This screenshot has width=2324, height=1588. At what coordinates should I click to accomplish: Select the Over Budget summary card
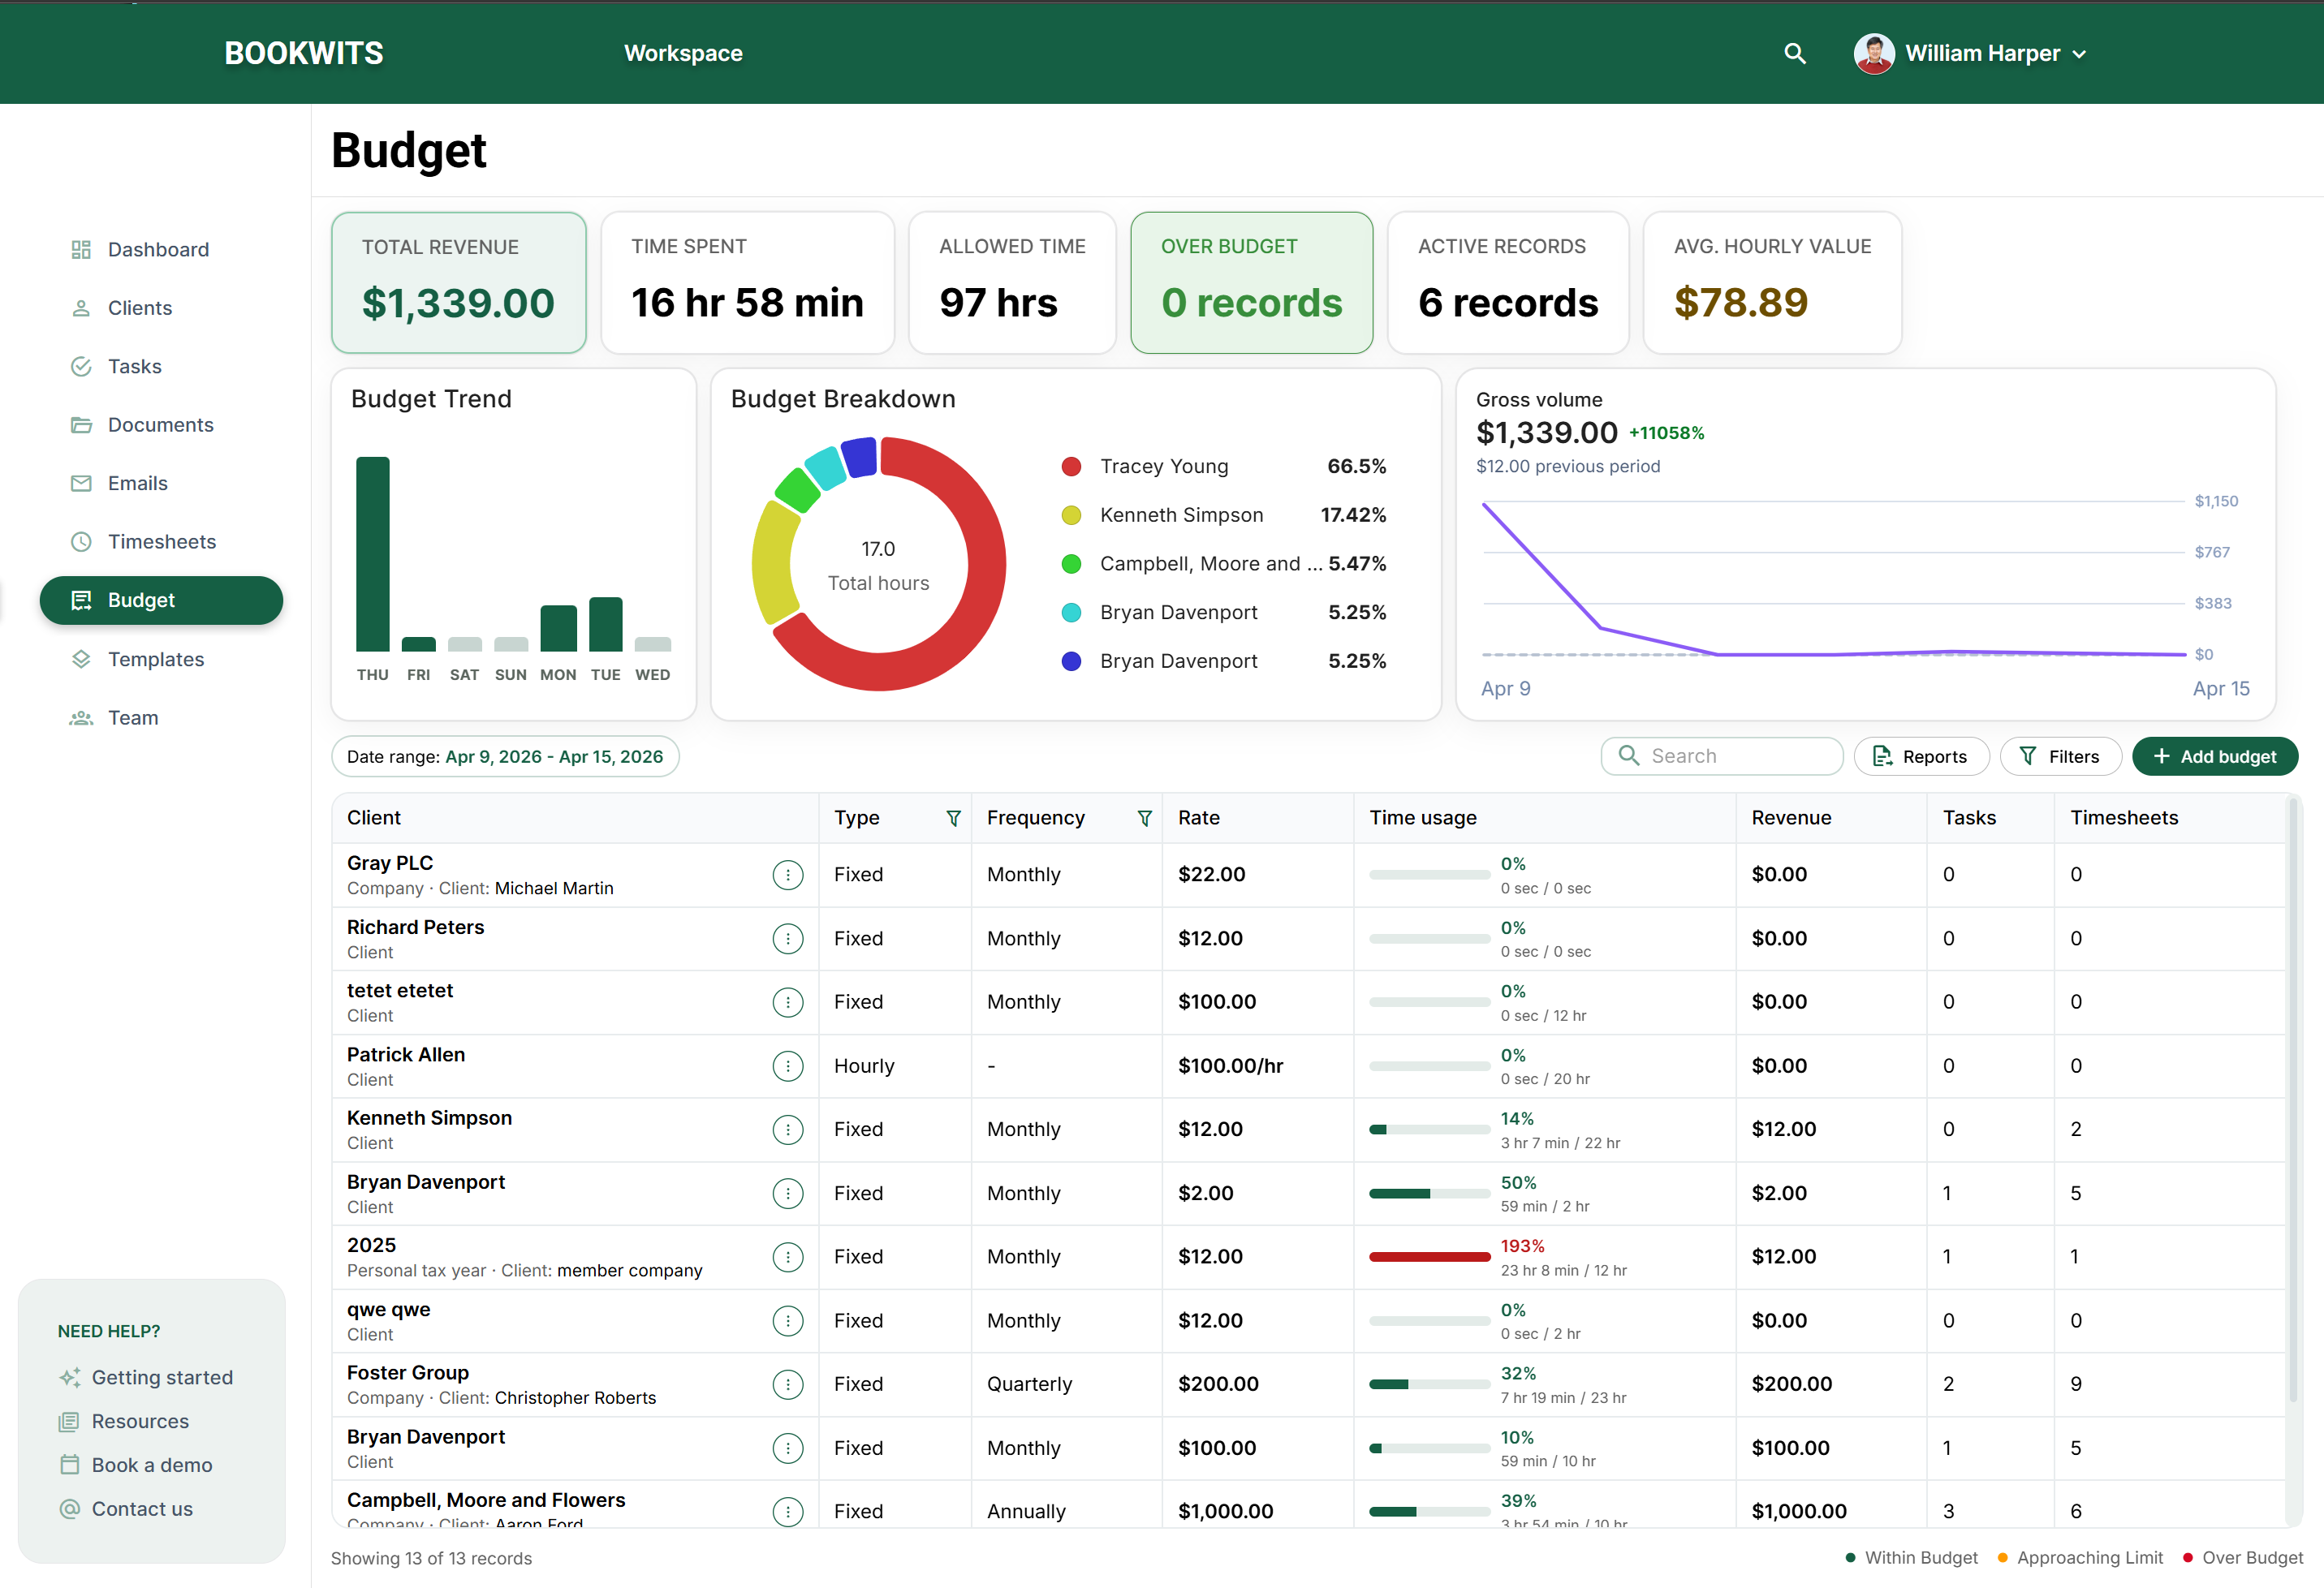(x=1251, y=283)
